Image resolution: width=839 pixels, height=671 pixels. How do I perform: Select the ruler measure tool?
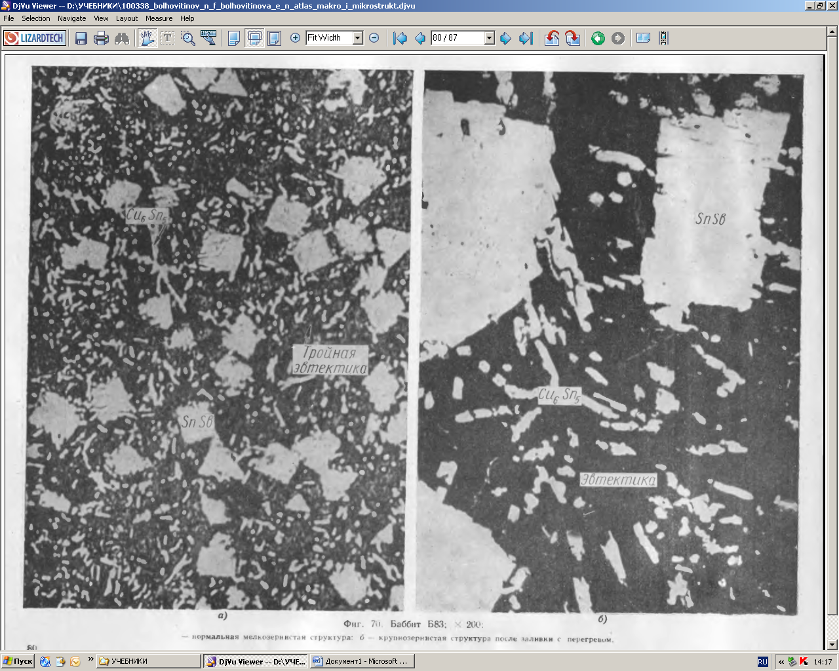tap(208, 38)
